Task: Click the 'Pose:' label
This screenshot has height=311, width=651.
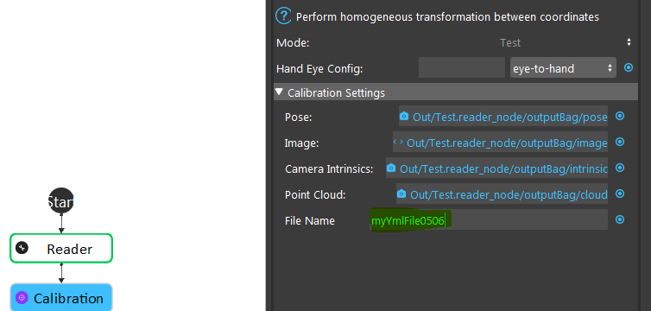Action: tap(298, 117)
